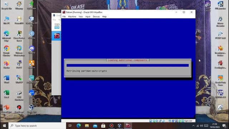This screenshot has height=129, width=229.
Task: Open the Help menu
Action: point(104,17)
